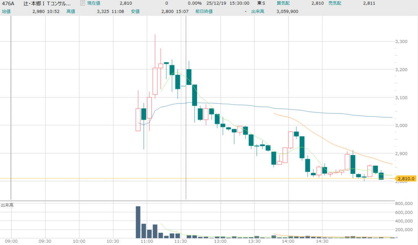Viewport: 418px width, 245px height.
Task: Click the 476A ticker code field
Action: pyautogui.click(x=8, y=3)
